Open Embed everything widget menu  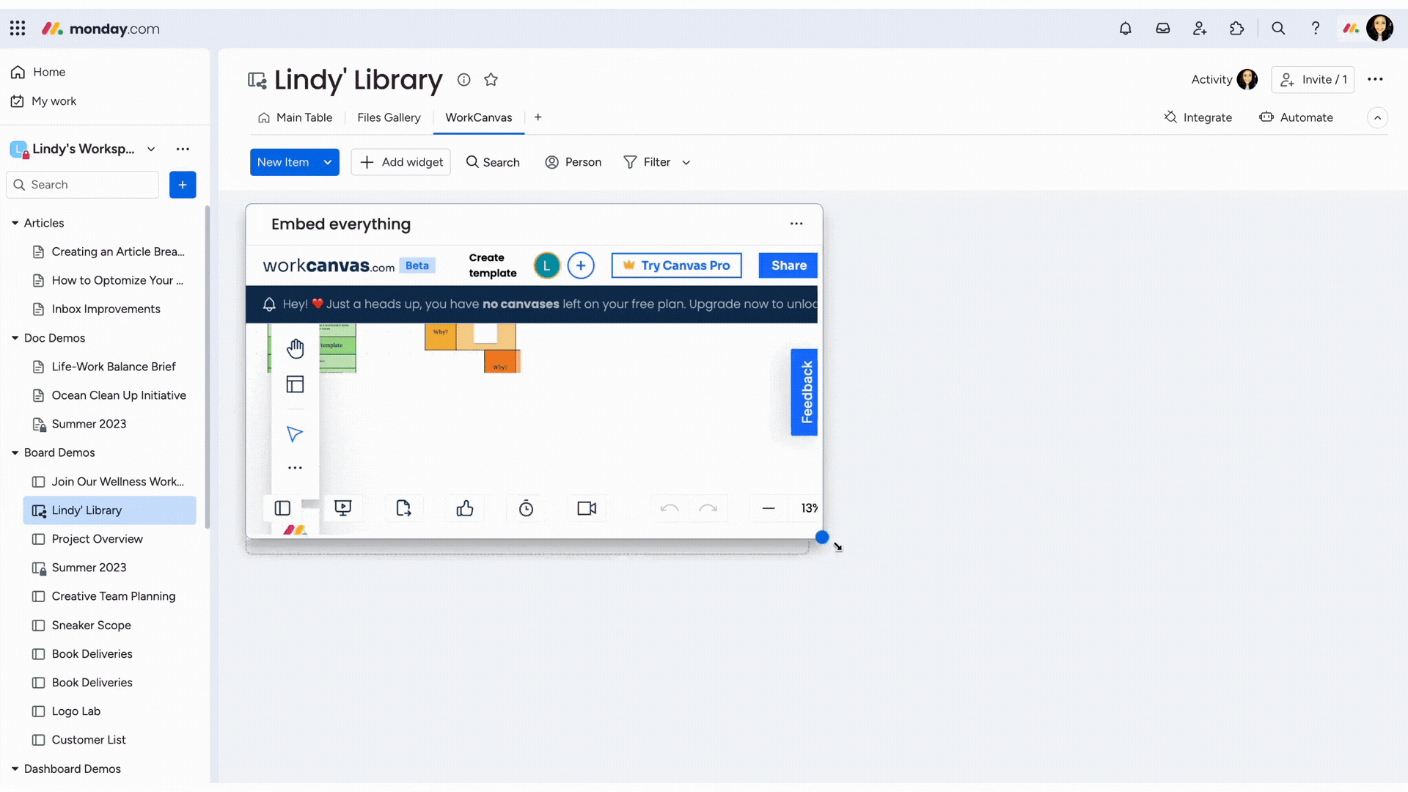(x=796, y=224)
